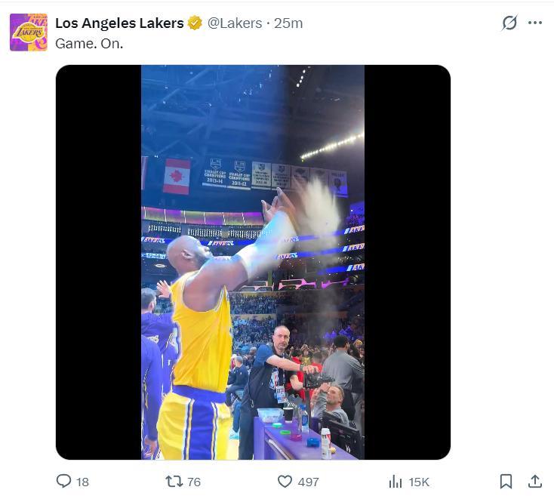Open the repost arrows menu
The image size is (554, 496).
pos(173,481)
